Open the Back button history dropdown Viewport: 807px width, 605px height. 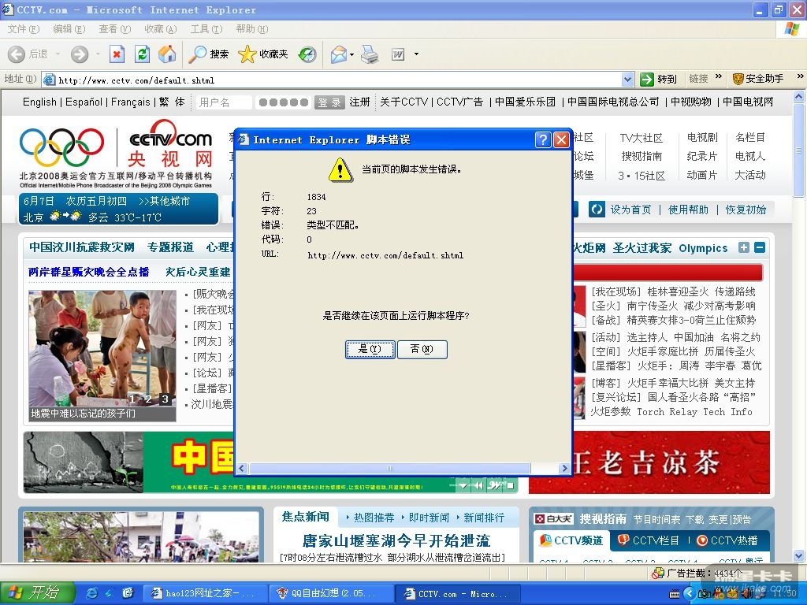[58, 54]
